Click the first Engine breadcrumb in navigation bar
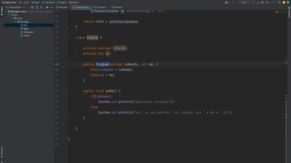Viewport: 291px width, 163px height. [x=62, y=2]
